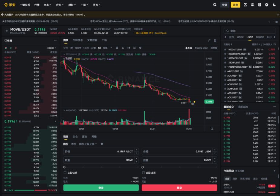
Task: Favorite MOVE/USDT with the star icon
Action: pyautogui.click(x=7, y=31)
